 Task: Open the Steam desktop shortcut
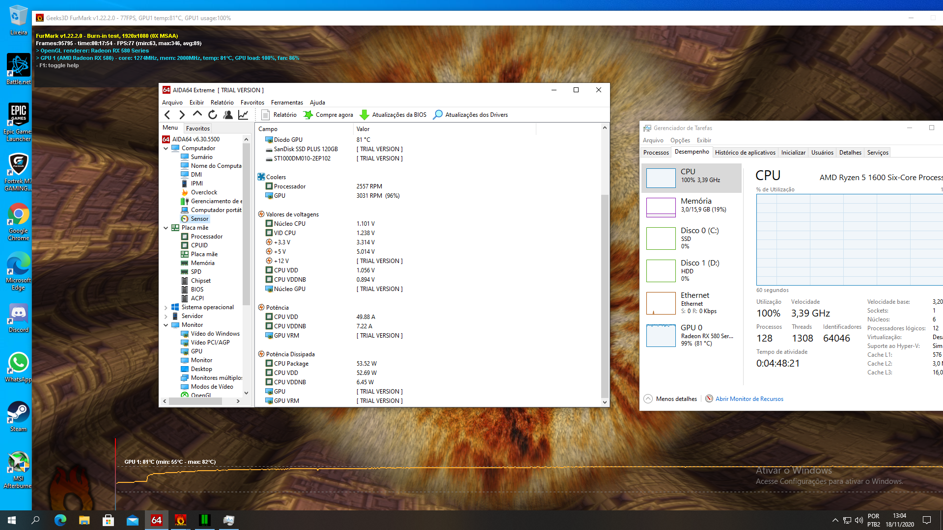pos(18,417)
